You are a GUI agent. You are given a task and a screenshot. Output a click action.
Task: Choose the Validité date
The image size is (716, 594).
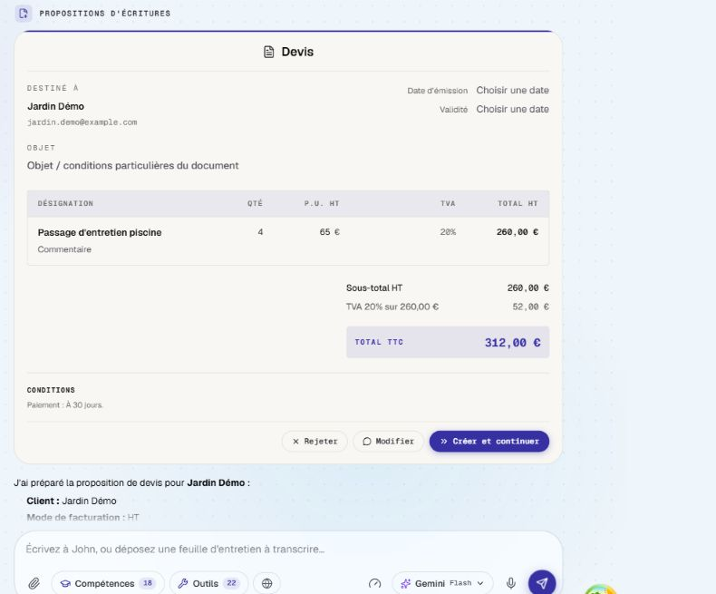coord(512,109)
